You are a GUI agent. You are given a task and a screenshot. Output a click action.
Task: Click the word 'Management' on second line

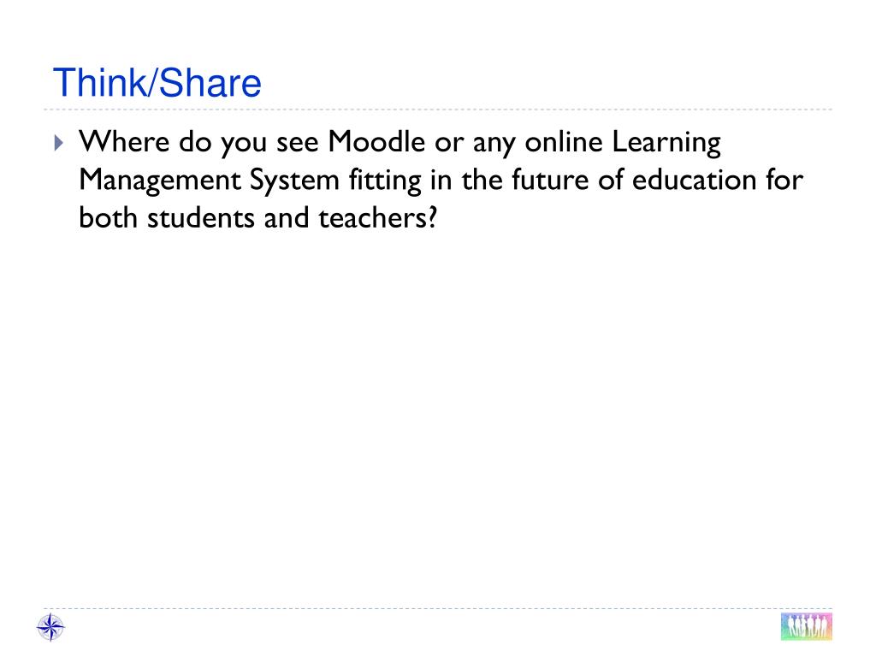click(x=160, y=181)
